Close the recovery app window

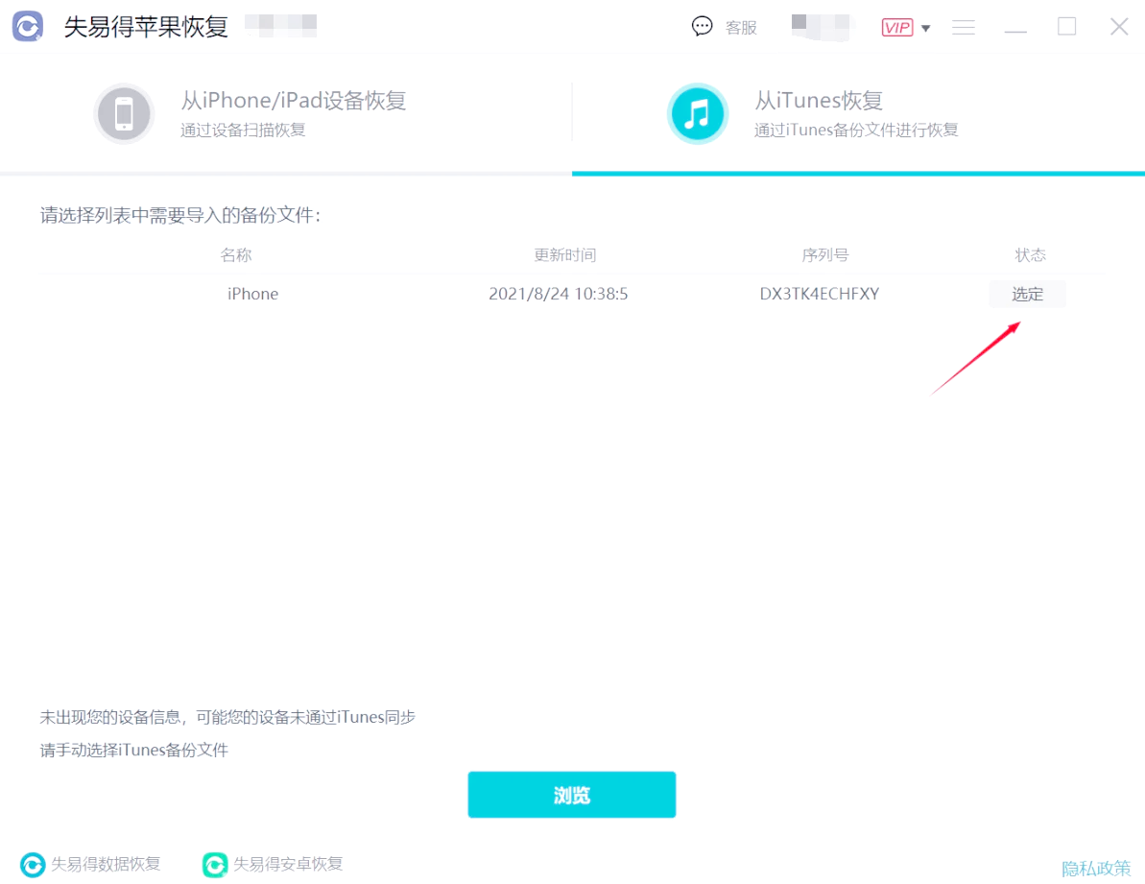pyautogui.click(x=1119, y=27)
